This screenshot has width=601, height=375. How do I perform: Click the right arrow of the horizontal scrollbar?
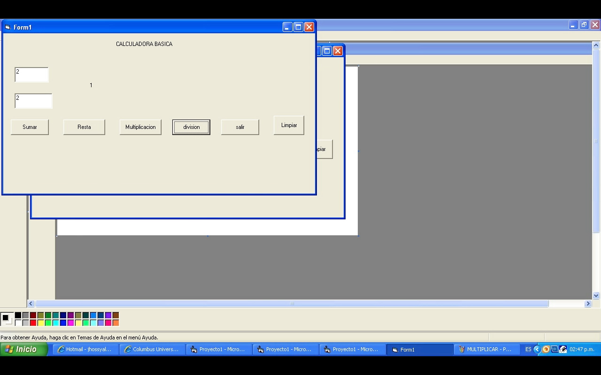(x=588, y=304)
